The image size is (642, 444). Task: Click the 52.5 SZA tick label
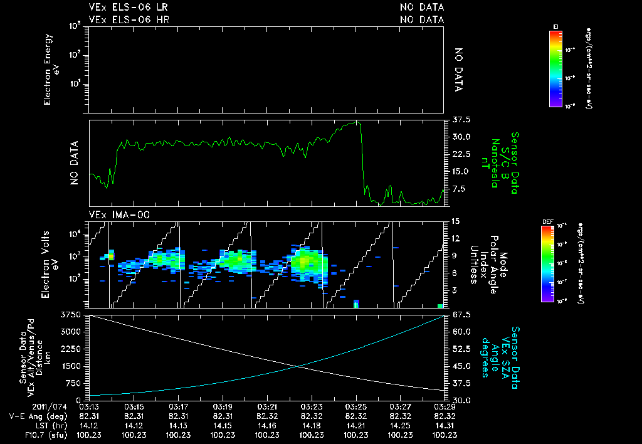coord(461,349)
